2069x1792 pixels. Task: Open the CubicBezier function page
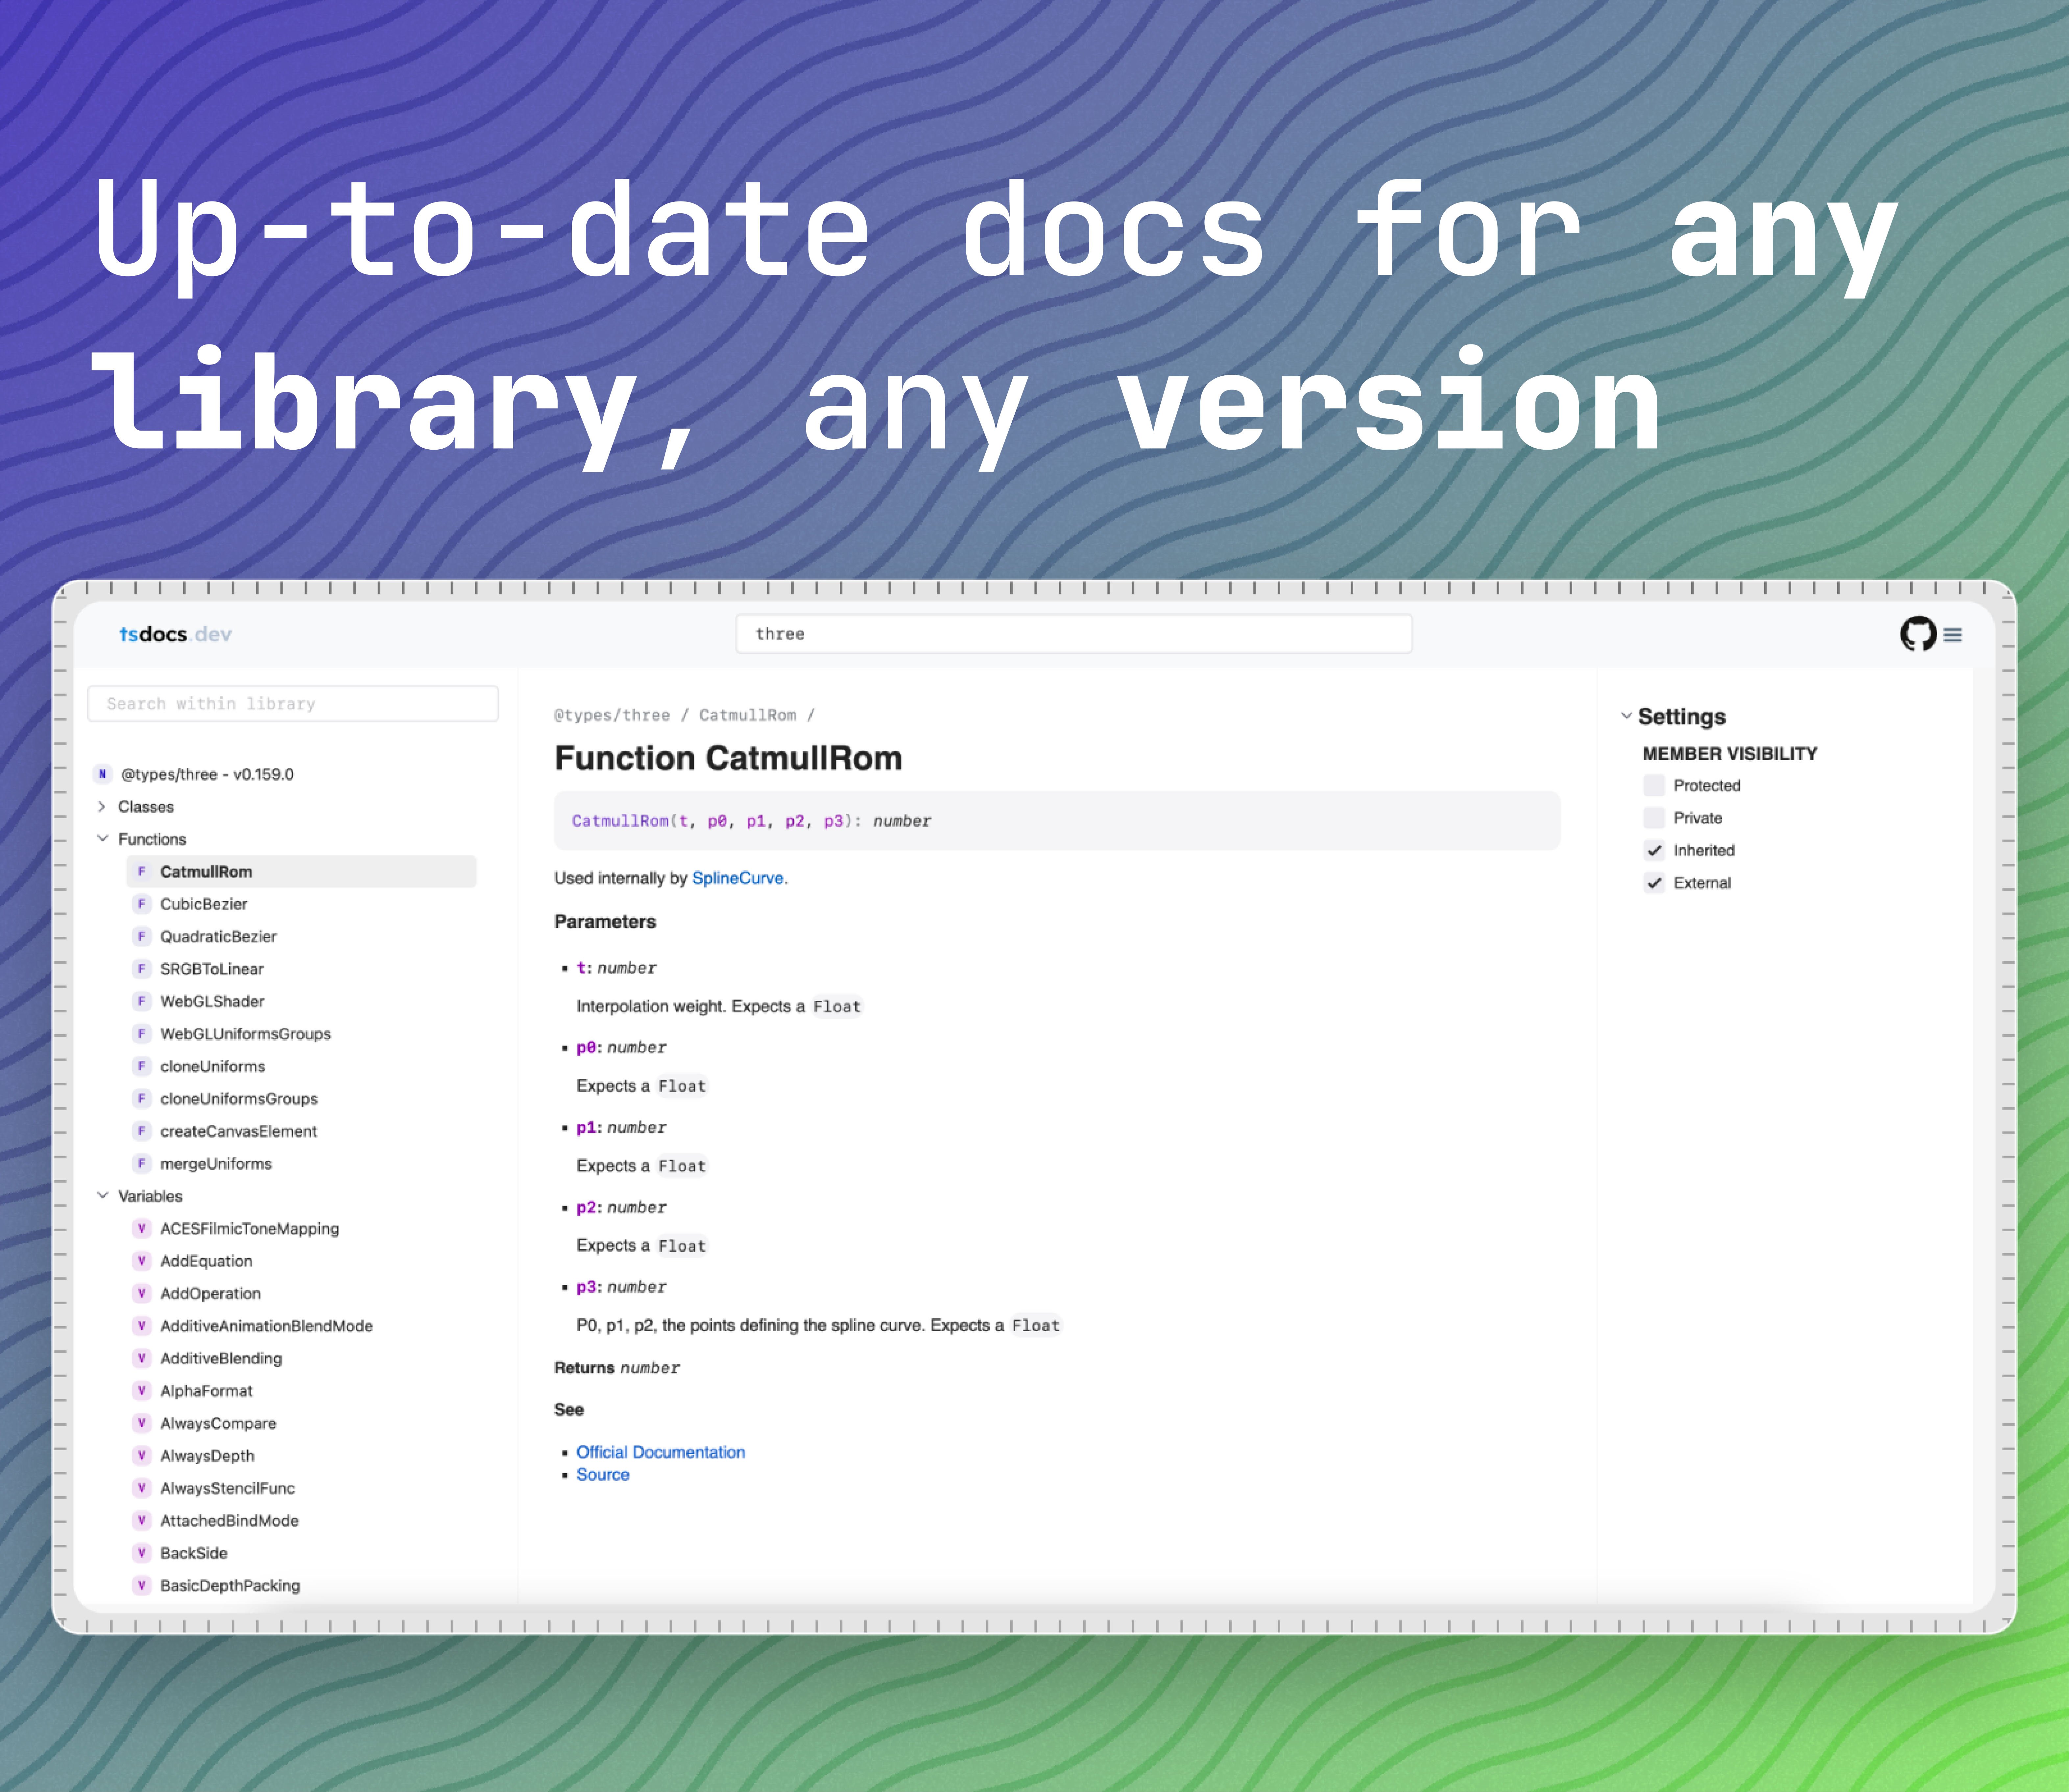coord(204,904)
